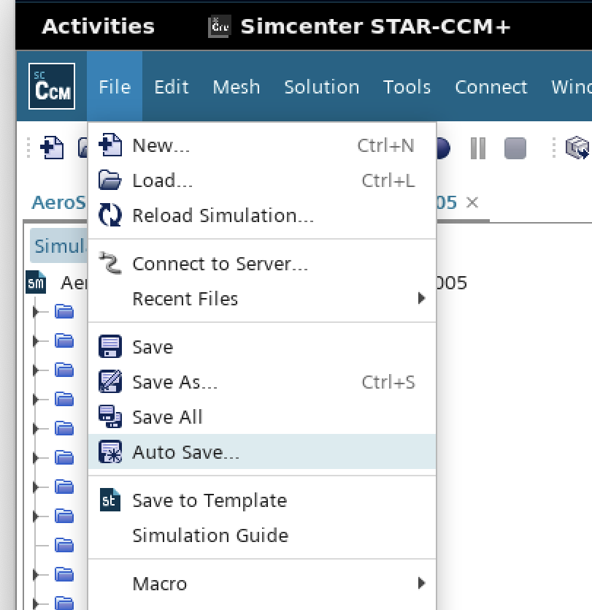Select the ninth folder in the tree, the one with no expand arrow
The height and width of the screenshot is (610, 592).
coord(64,546)
